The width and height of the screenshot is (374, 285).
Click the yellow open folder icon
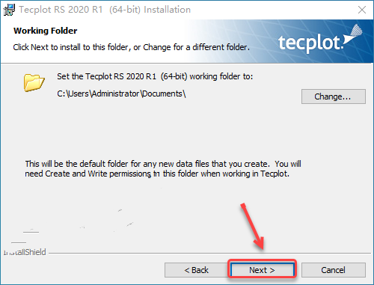coord(34,82)
